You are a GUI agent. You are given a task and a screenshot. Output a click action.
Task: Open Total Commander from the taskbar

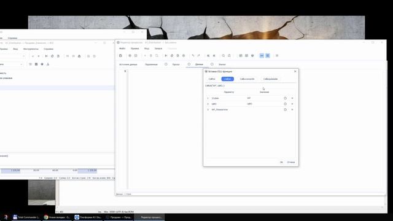coord(26,217)
